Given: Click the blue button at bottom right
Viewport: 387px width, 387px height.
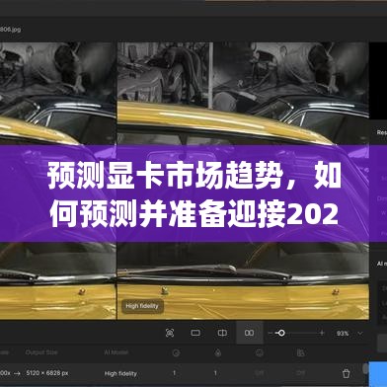Looking at the screenshot, I should click(x=378, y=374).
